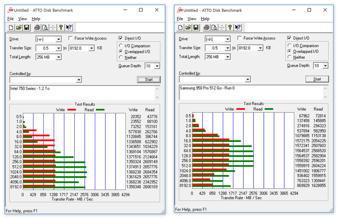Click green Read legend swatch in right window
The height and width of the screenshot is (219, 339).
(269, 109)
